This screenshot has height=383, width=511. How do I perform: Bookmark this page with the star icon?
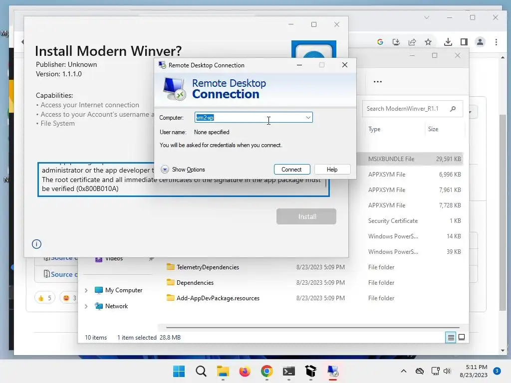click(x=428, y=42)
